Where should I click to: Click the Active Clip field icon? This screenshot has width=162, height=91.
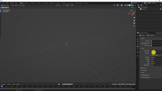(x=151, y=45)
